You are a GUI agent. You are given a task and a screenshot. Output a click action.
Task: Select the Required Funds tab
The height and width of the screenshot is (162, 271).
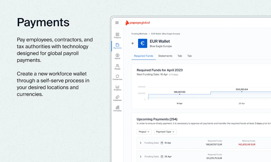(x=143, y=56)
